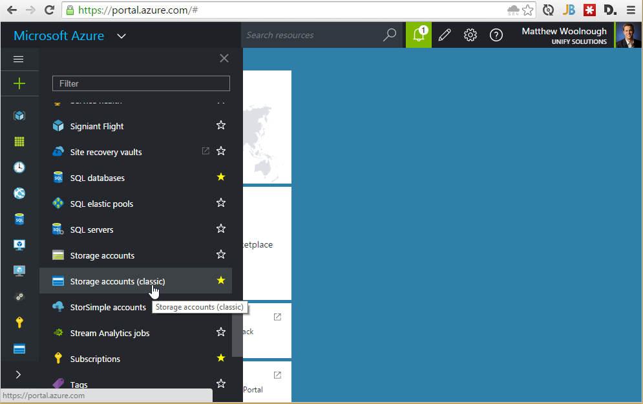
Task: Click the Microsoft Azure logo text
Action: 59,36
